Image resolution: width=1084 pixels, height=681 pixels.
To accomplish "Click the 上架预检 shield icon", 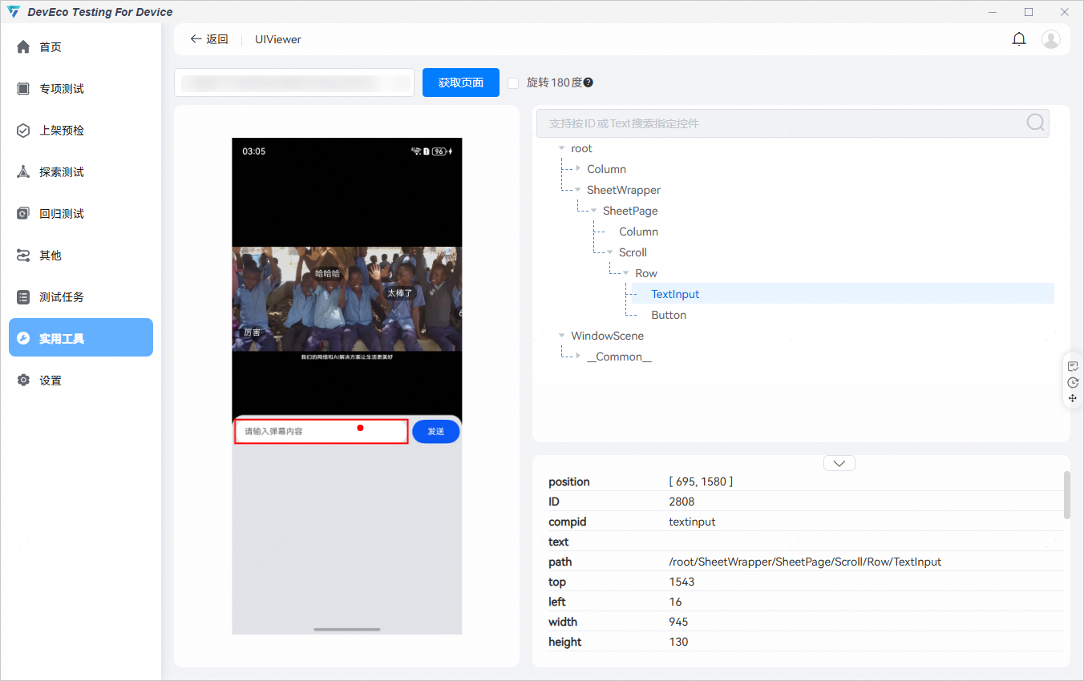I will click(x=23, y=131).
